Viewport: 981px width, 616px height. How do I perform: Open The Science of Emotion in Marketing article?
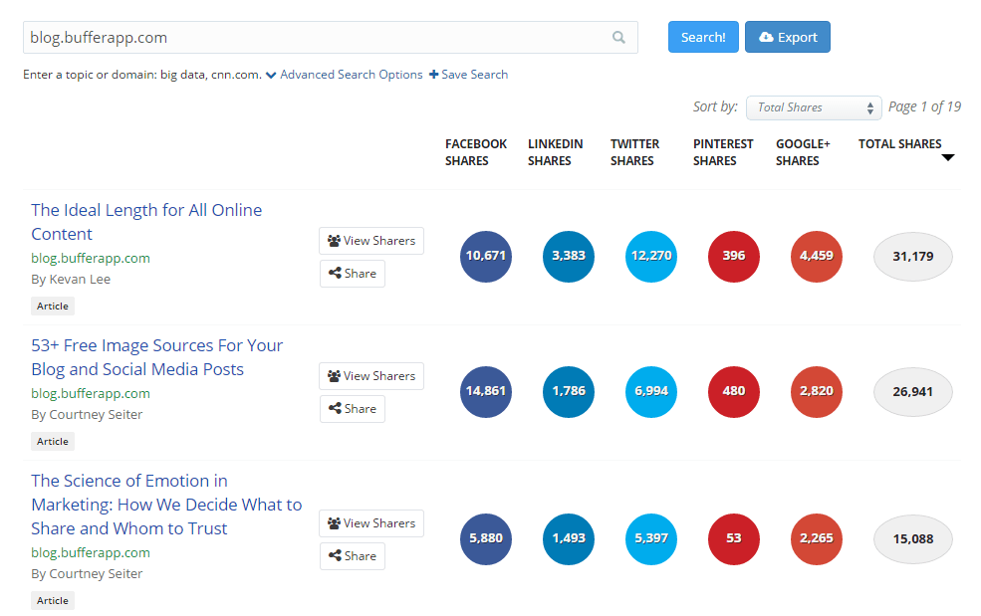click(x=166, y=505)
